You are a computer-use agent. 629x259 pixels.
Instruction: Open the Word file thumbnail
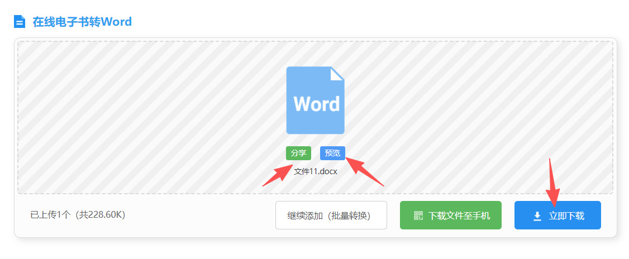point(315,100)
